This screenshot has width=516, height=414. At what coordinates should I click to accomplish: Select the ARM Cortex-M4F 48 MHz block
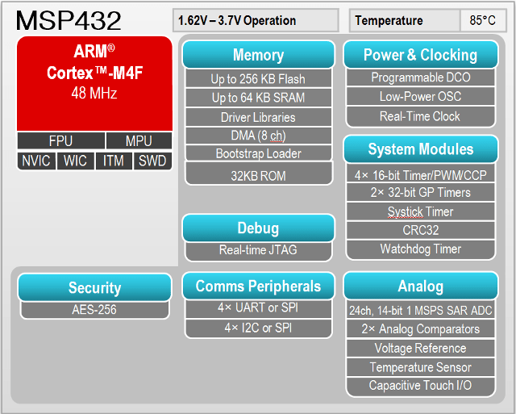click(94, 84)
